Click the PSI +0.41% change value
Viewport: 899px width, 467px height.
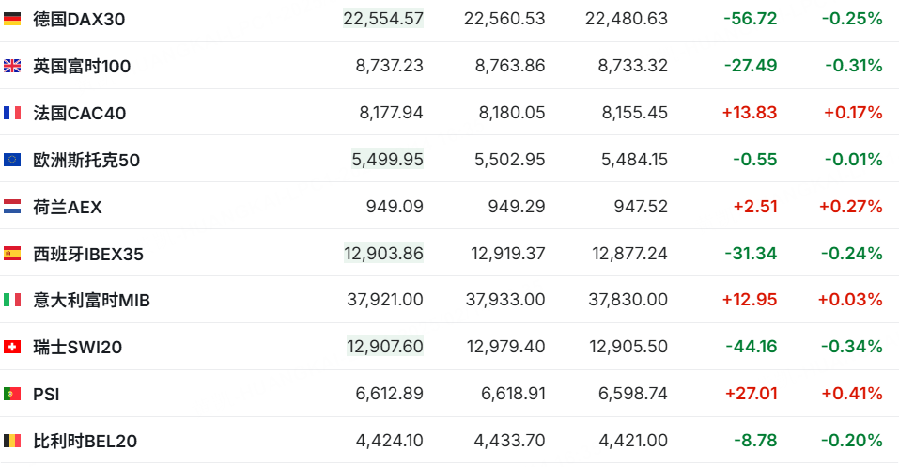(x=852, y=394)
